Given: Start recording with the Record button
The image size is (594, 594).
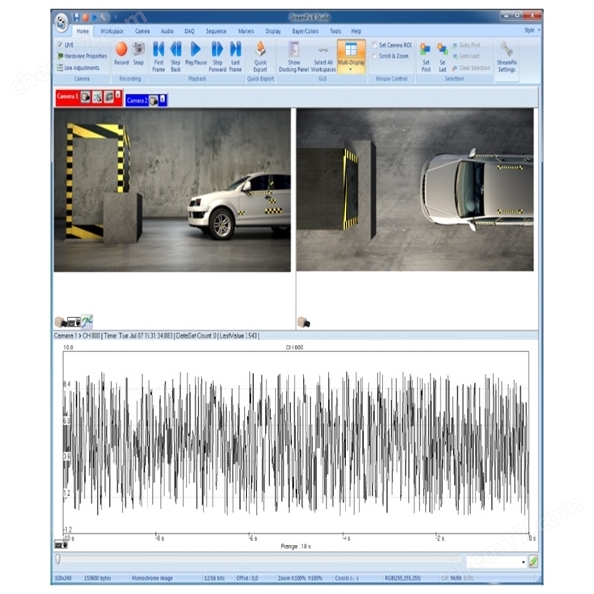Looking at the screenshot, I should (x=121, y=53).
